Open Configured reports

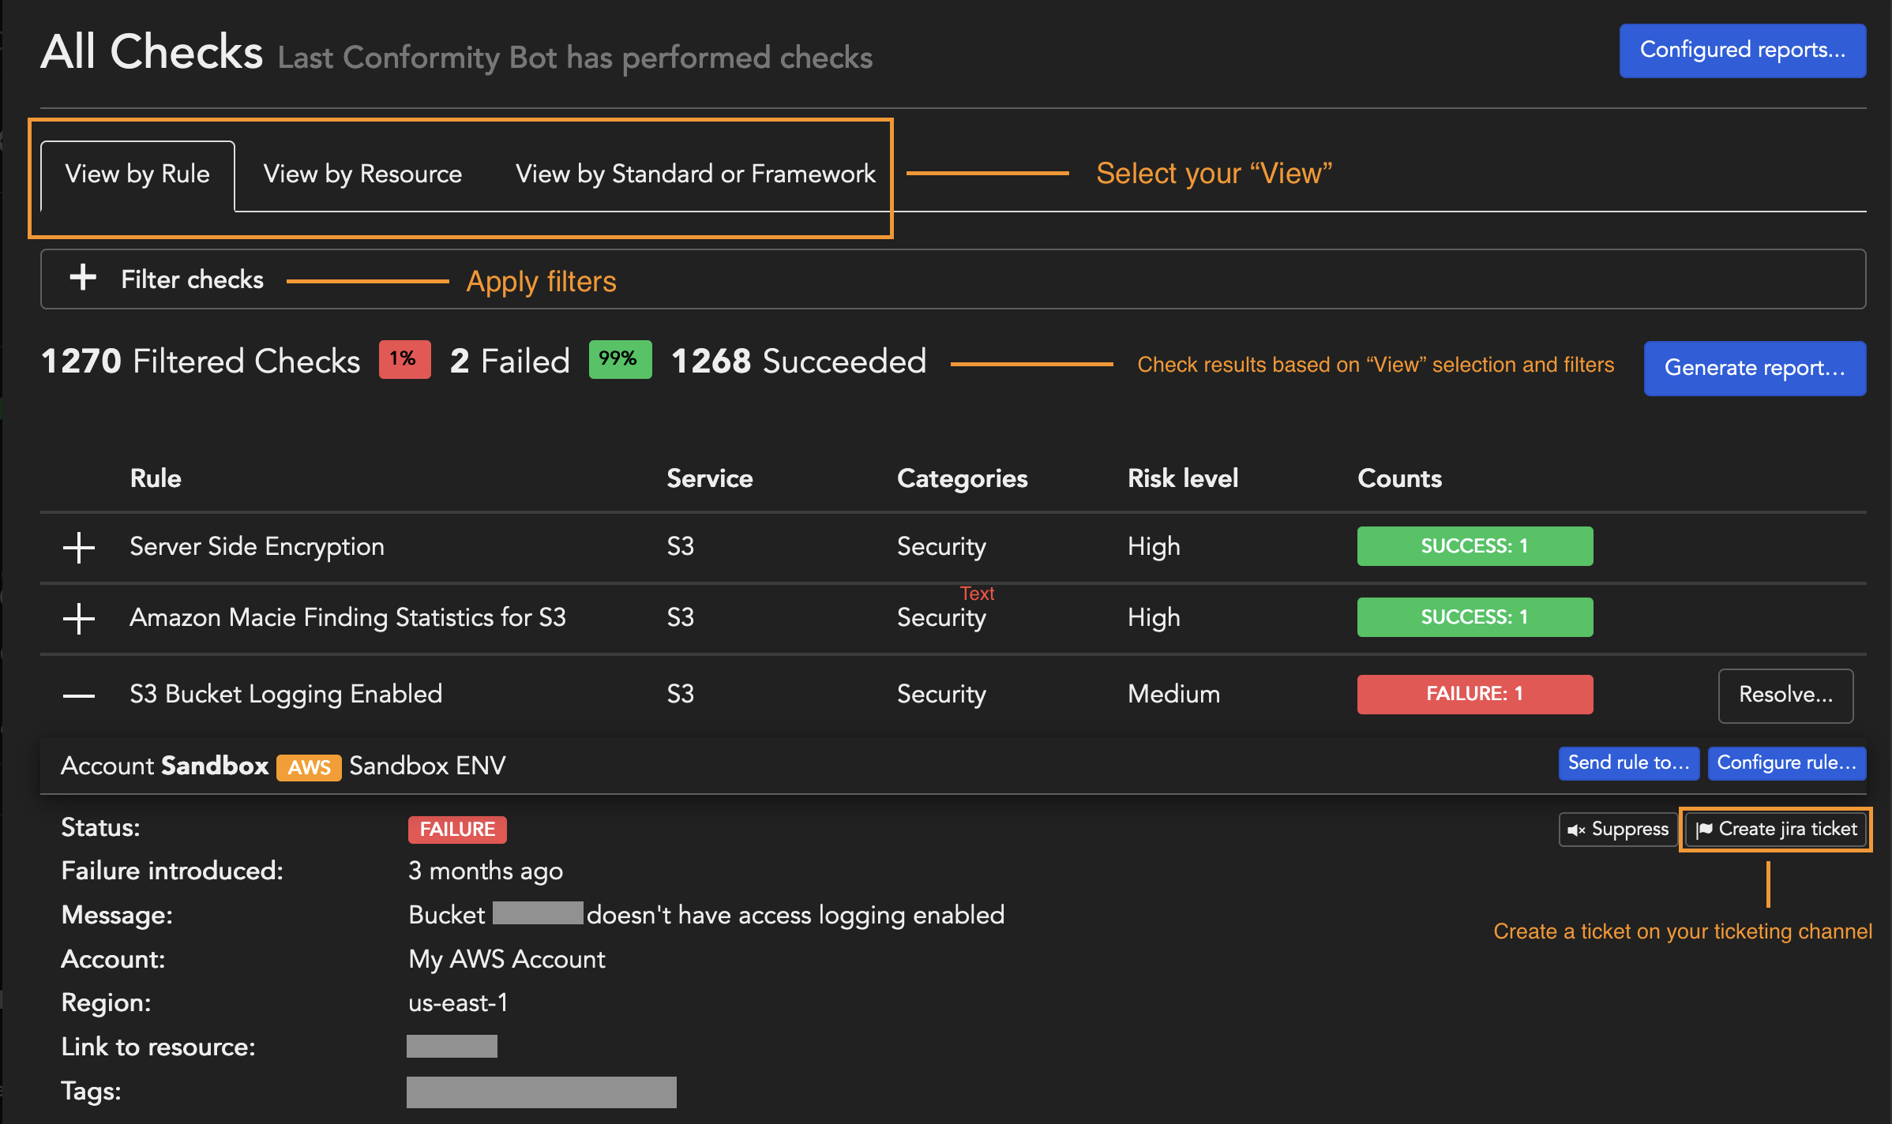(x=1742, y=51)
